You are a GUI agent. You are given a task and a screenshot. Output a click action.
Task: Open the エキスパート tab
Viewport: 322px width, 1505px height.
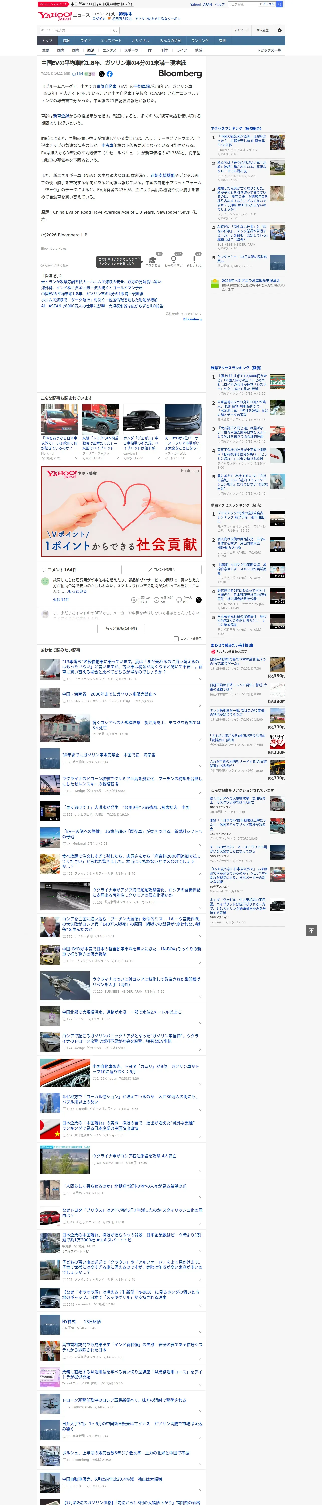111,41
